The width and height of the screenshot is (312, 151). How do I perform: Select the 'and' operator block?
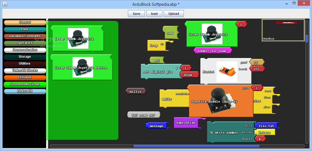click(171, 33)
